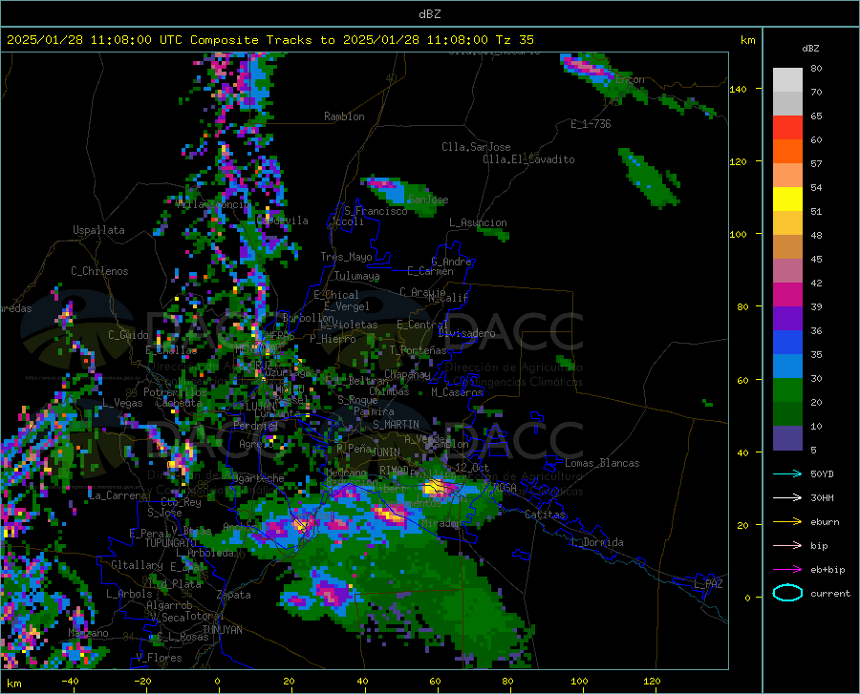Click the magenta eb+bip arrow legend symbol

787,570
